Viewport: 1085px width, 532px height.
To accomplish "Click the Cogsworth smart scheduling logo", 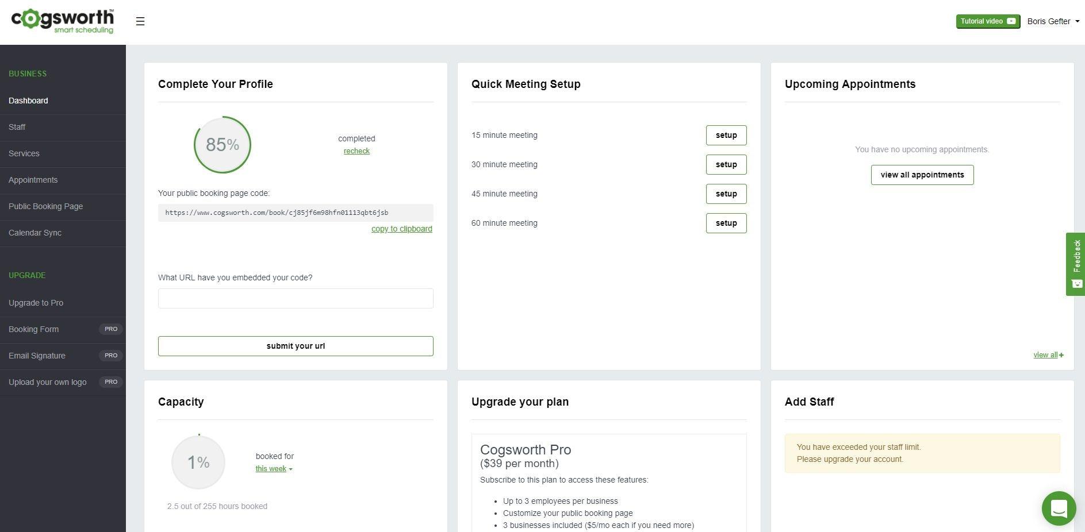I will coord(63,21).
